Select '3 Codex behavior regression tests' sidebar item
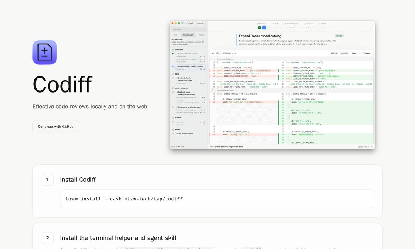This screenshot has width=415, height=249. coord(185,79)
